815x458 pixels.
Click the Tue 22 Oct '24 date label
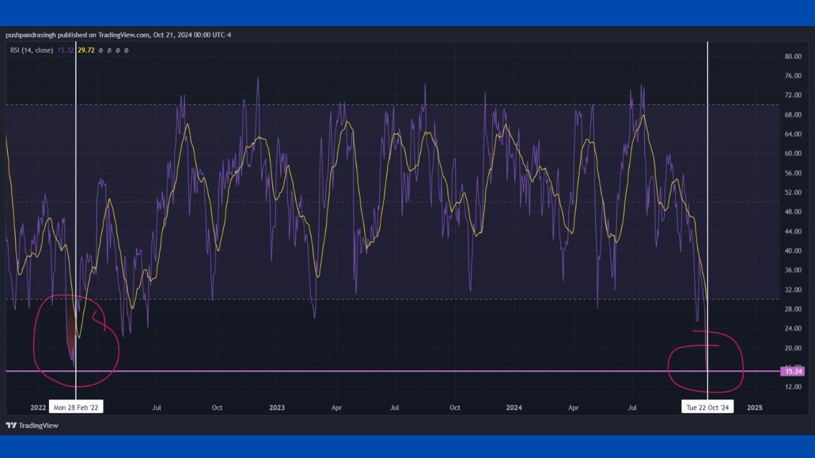[x=707, y=407]
